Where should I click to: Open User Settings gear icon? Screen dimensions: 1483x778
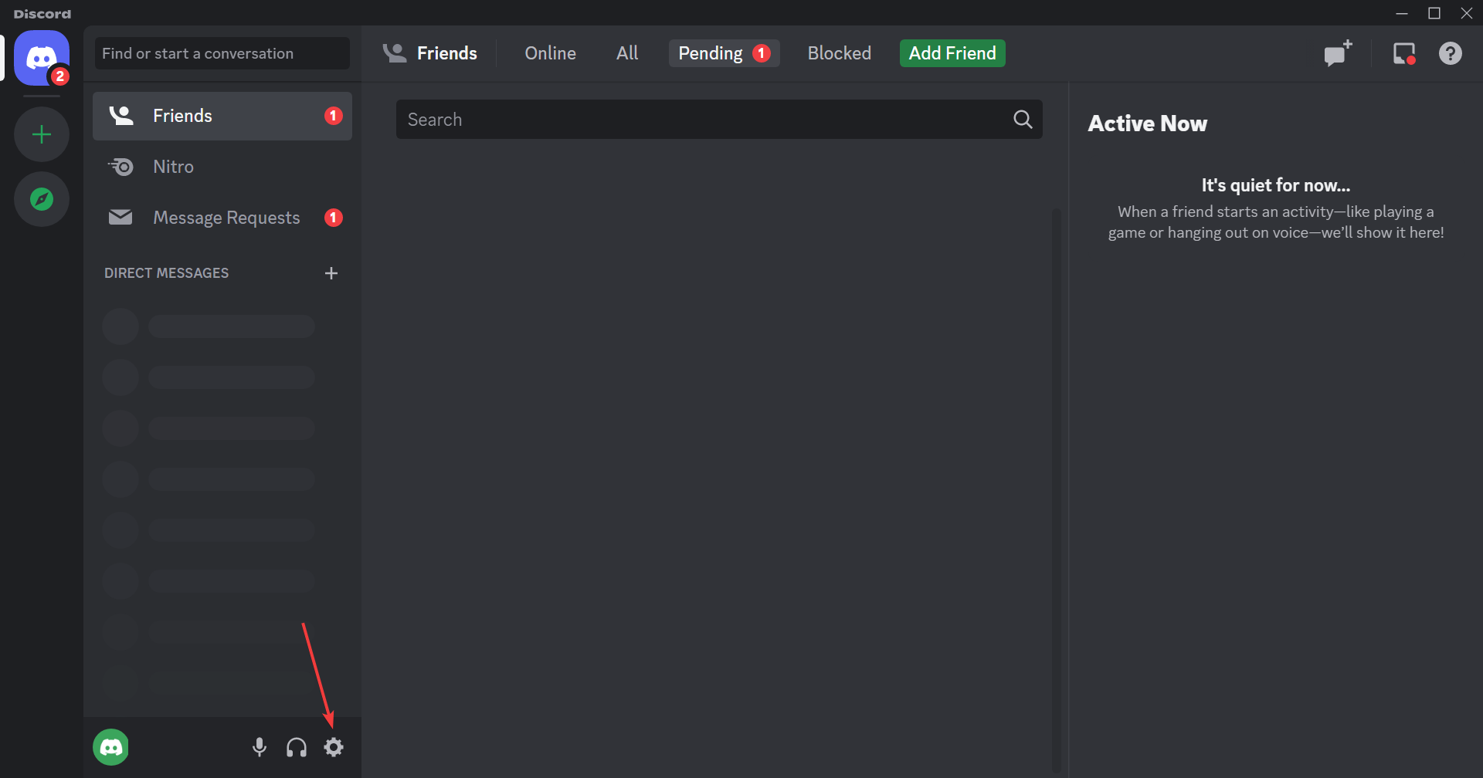(x=334, y=747)
